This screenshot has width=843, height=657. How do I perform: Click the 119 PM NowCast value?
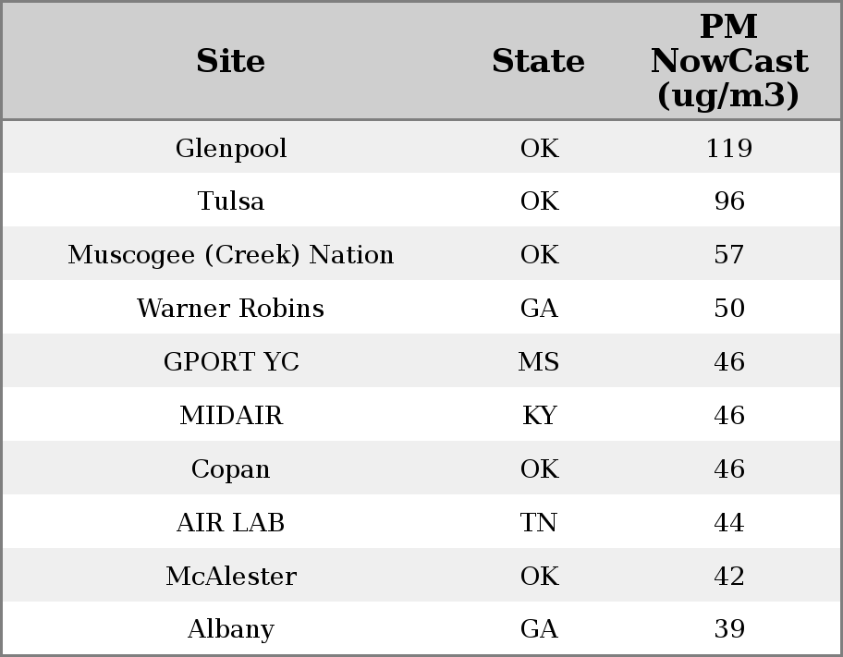(x=728, y=148)
